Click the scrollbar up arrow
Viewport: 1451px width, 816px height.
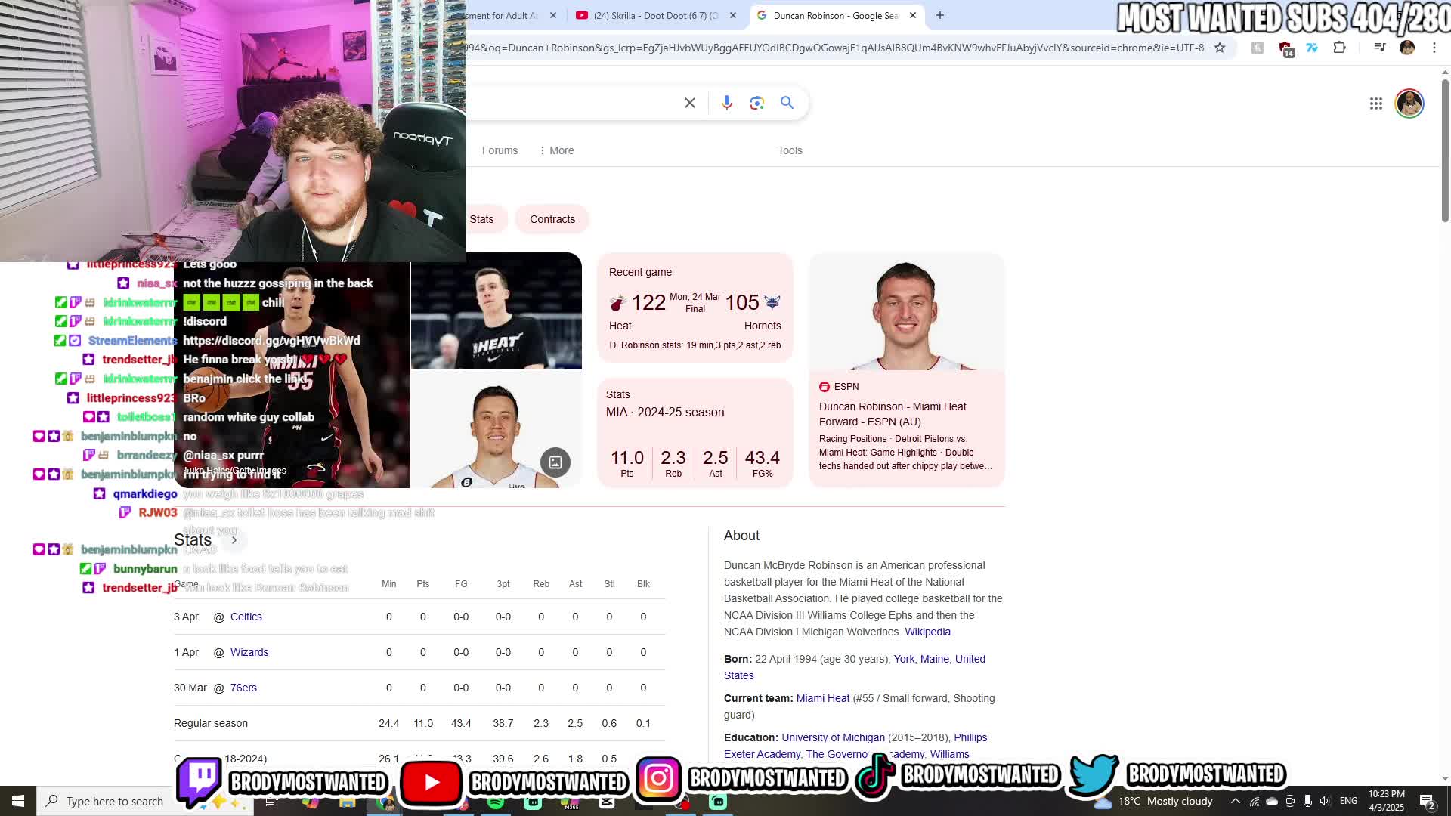click(x=1445, y=73)
